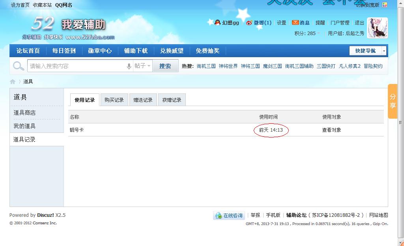Screen dimensions: 404x246
Task: Open 辅助下载 in the navigation bar
Action: (x=136, y=51)
